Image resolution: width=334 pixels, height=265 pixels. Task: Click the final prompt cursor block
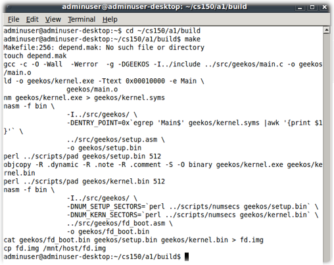[187, 256]
